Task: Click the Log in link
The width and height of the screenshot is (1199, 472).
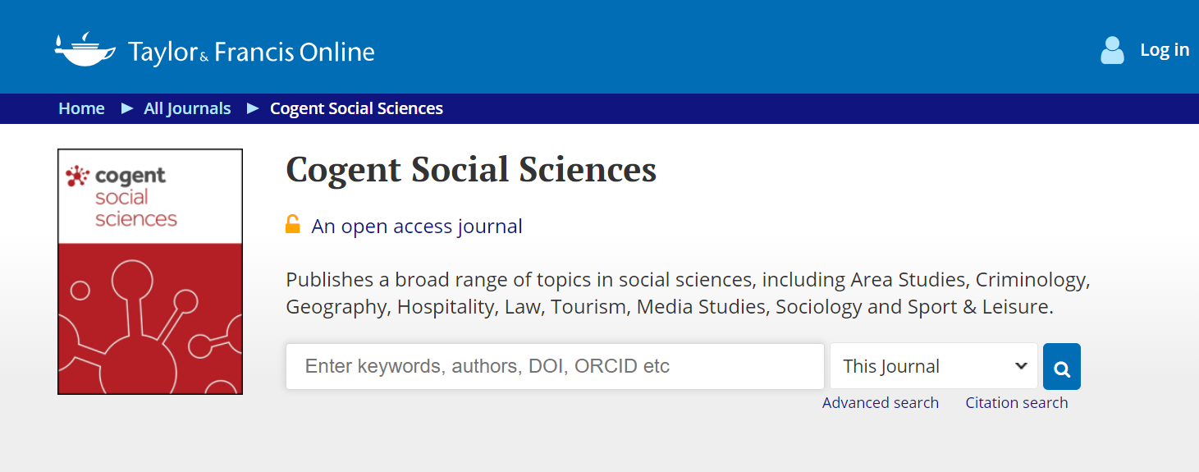Action: (1164, 50)
